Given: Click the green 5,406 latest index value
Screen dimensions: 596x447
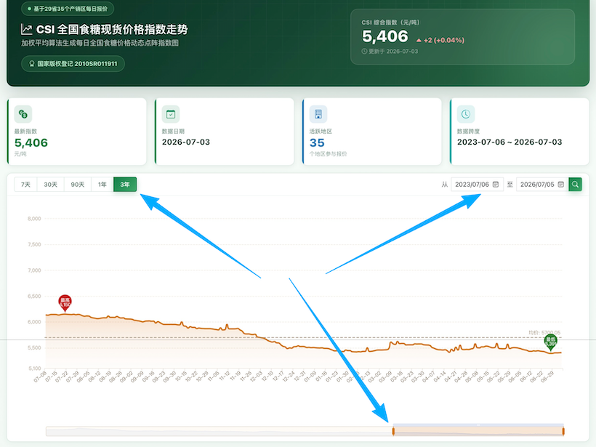Looking at the screenshot, I should click(31, 142).
